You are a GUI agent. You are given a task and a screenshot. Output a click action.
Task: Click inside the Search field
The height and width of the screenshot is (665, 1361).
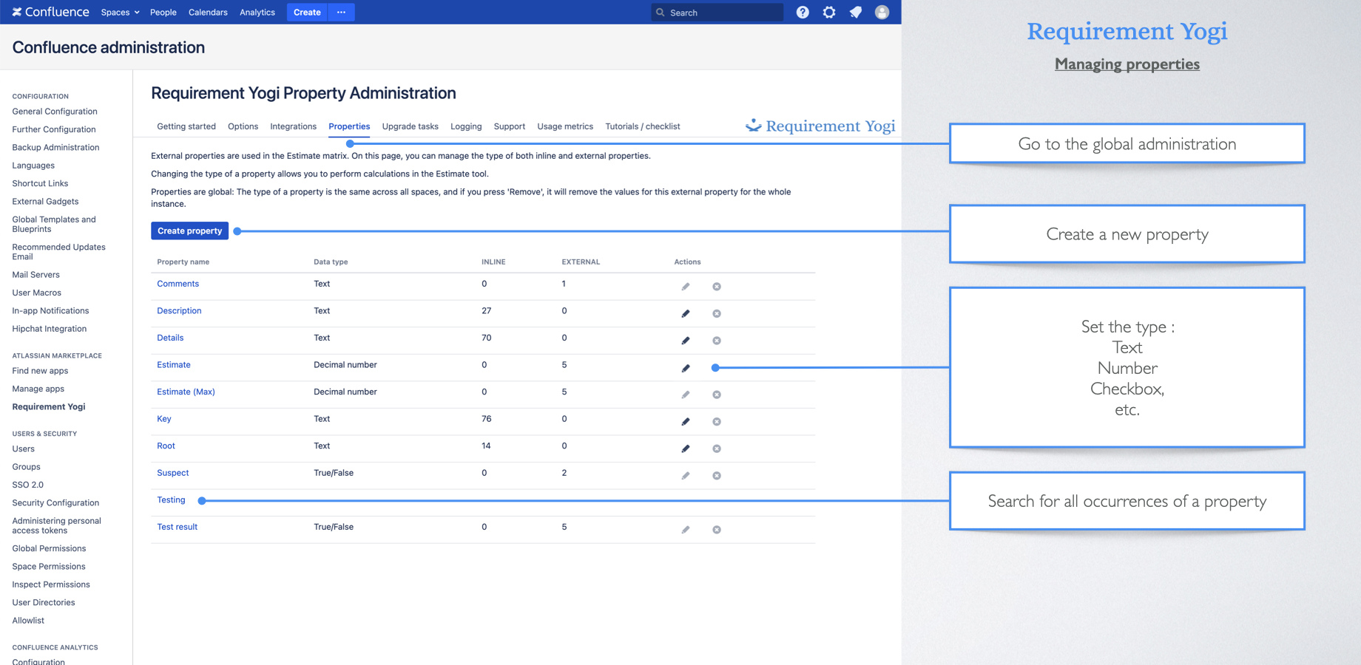(x=723, y=13)
